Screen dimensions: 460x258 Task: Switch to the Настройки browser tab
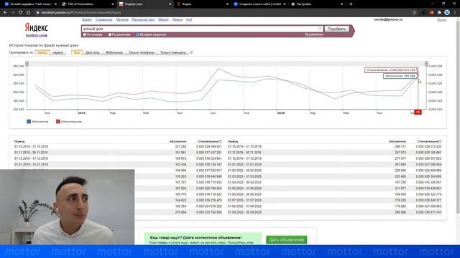point(316,4)
